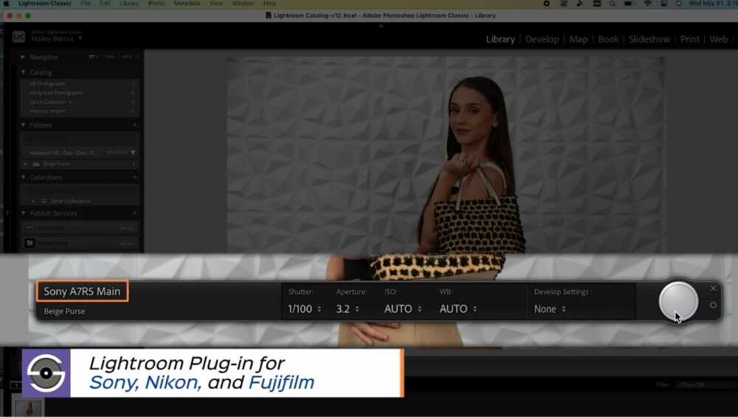Open the Apple menu
Viewport: 738px width, 417px height.
7,3
